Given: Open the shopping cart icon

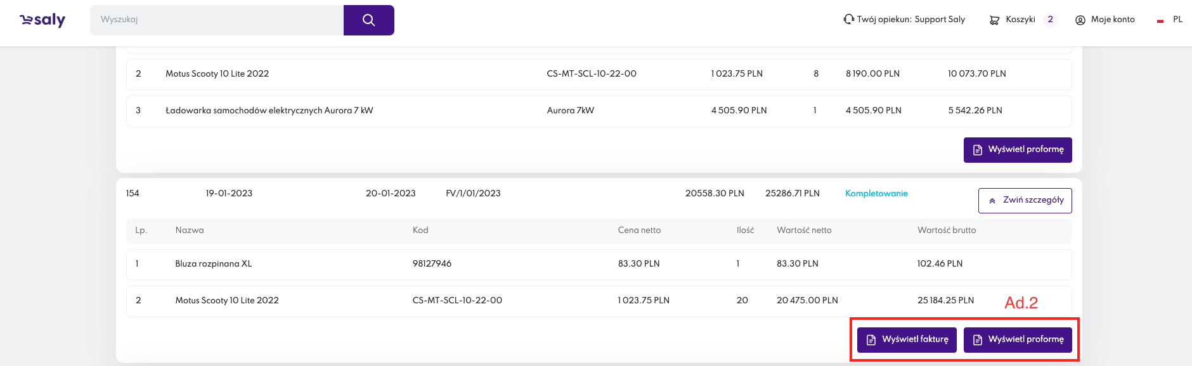Looking at the screenshot, I should coord(994,20).
